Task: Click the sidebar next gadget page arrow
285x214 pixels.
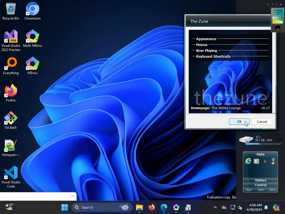Action: tap(273, 4)
